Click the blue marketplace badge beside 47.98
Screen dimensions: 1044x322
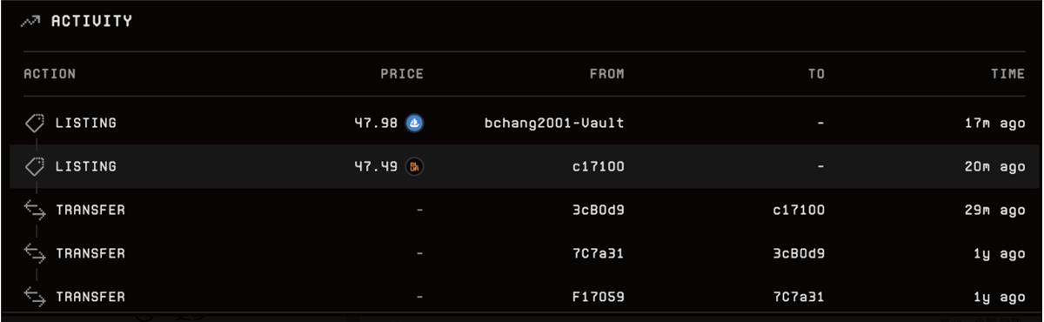[x=415, y=124]
